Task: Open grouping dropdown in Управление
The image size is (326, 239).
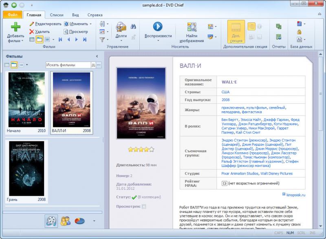Action: 108,24
